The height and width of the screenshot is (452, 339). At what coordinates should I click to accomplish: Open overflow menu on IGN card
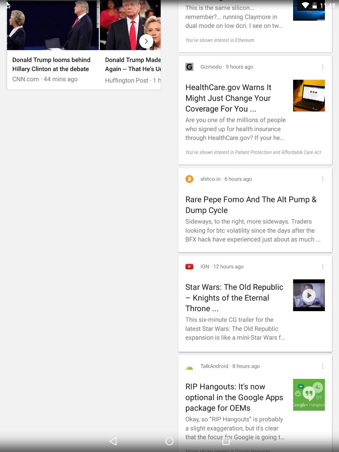pos(322,267)
